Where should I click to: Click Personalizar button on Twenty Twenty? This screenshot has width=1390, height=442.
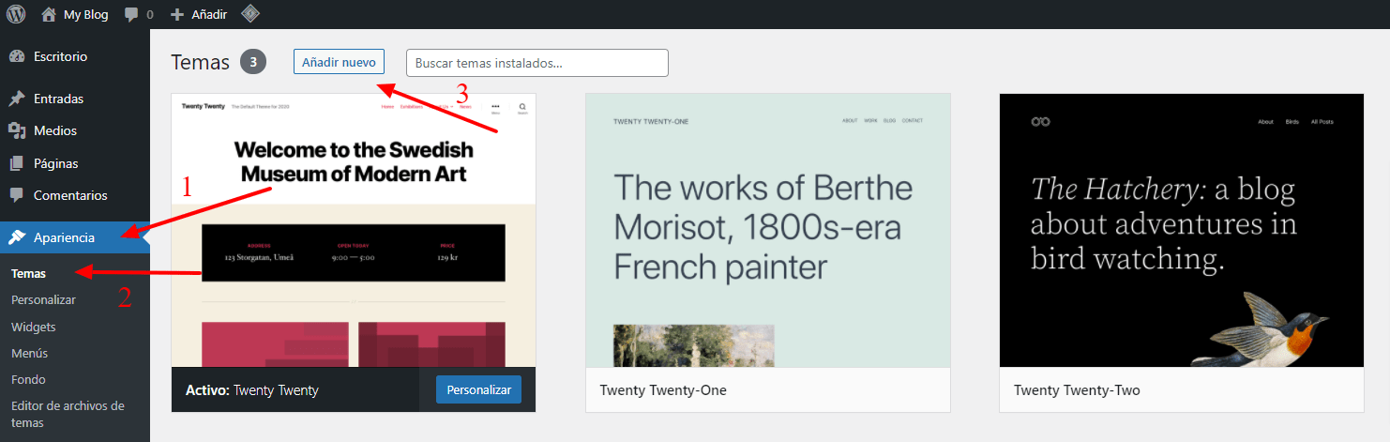(478, 389)
